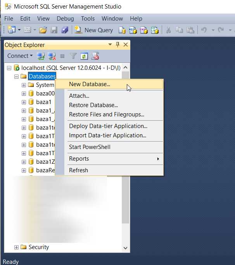Click the Save All toolbar icon

[x=65, y=30]
